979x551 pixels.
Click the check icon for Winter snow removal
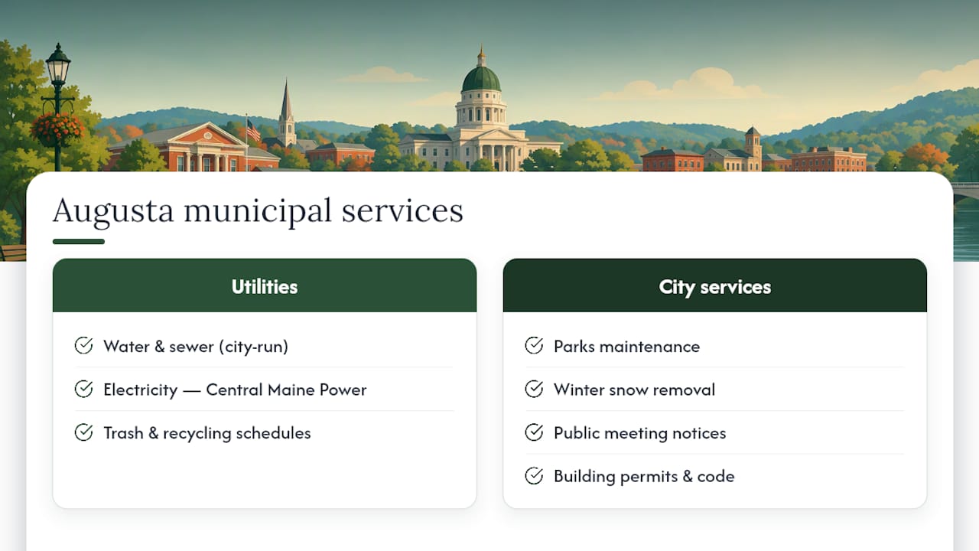point(534,390)
